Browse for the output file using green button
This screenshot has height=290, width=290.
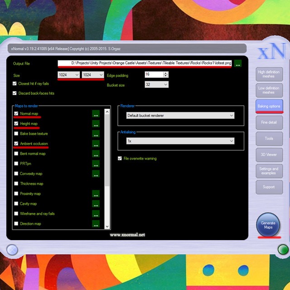click(238, 63)
